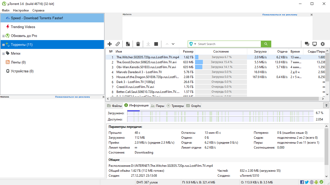Viewport: 330px width, 185px height.
Task: Click top banner Пожаловаться на рекламу link
Action: 280,15
